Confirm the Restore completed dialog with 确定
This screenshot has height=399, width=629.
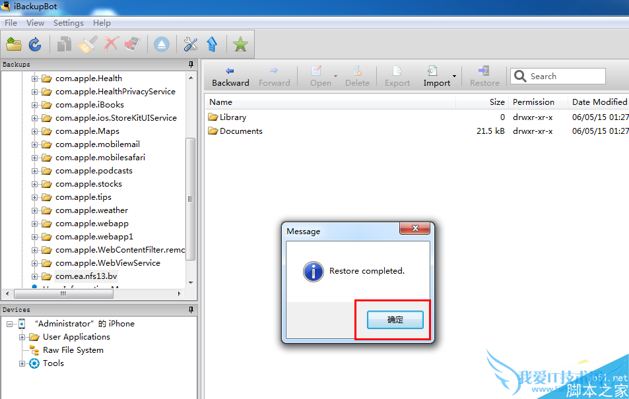point(395,320)
